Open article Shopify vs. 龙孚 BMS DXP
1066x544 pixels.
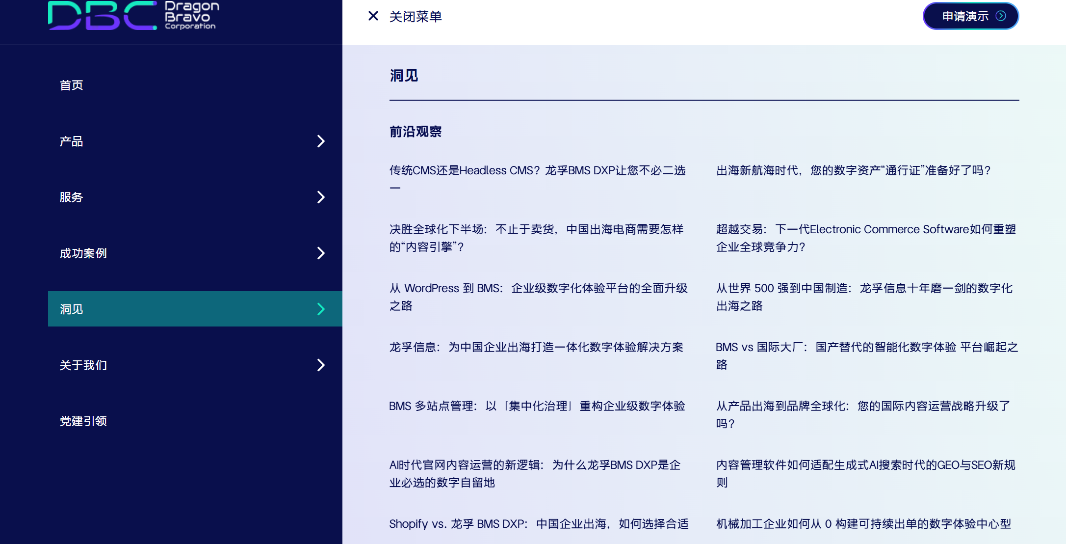pyautogui.click(x=539, y=524)
